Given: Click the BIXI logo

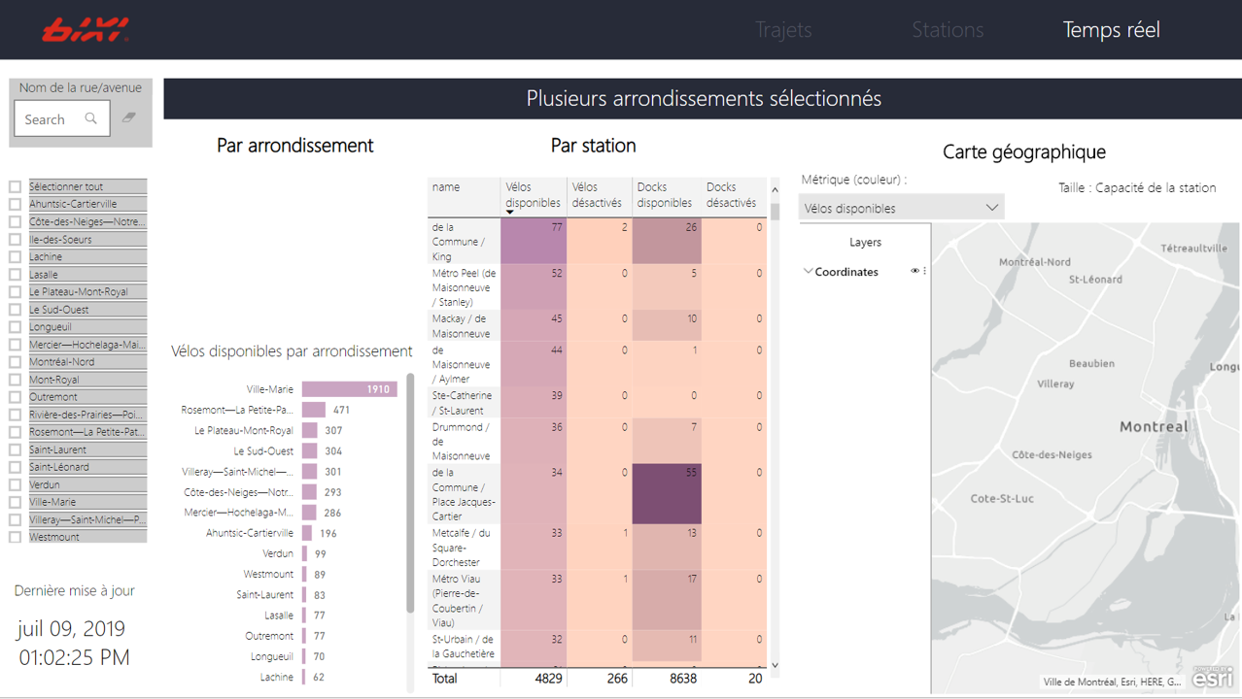Looking at the screenshot, I should coord(86,30).
